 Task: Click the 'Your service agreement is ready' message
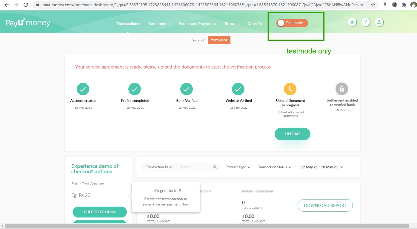coord(173,67)
